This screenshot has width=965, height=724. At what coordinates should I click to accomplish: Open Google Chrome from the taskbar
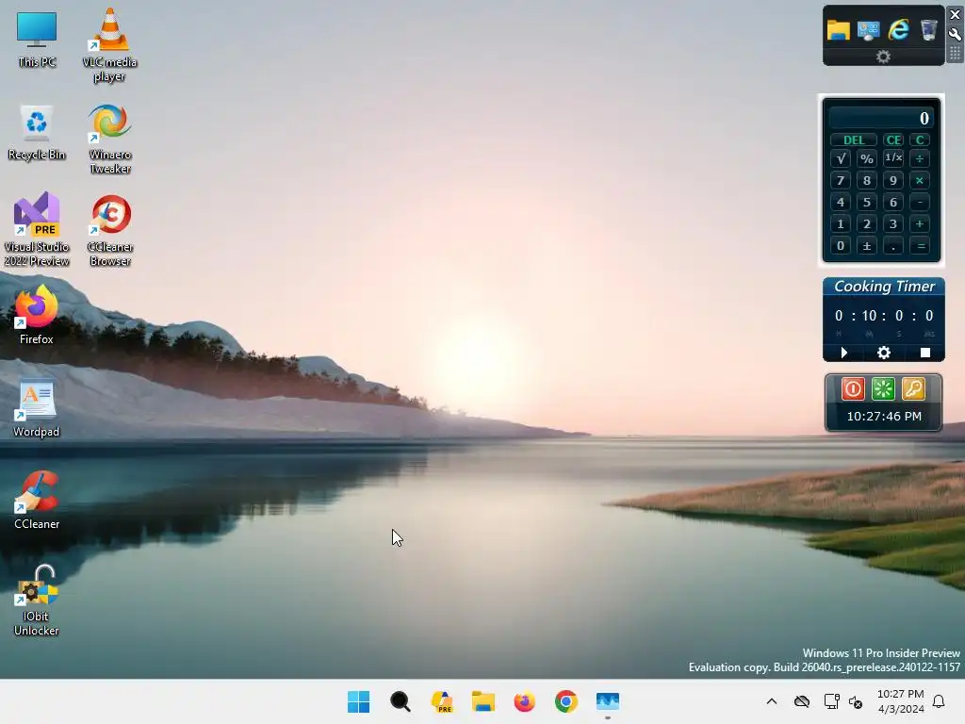[566, 701]
